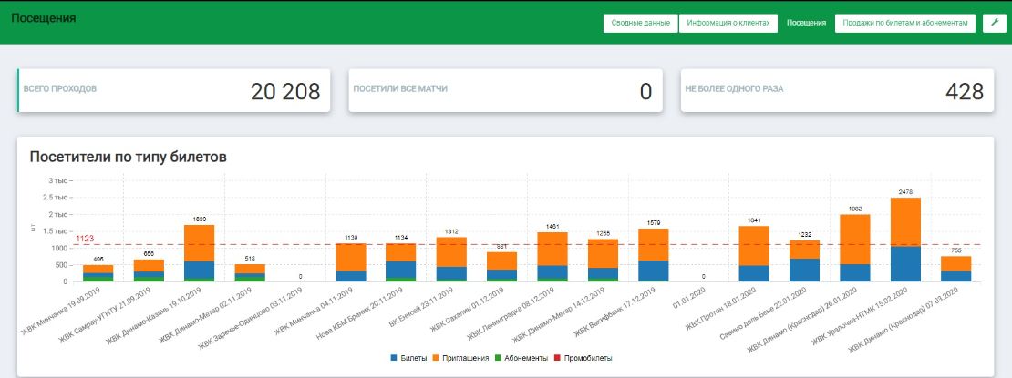Open the wrench settings icon
1012x378 pixels.
pyautogui.click(x=994, y=24)
